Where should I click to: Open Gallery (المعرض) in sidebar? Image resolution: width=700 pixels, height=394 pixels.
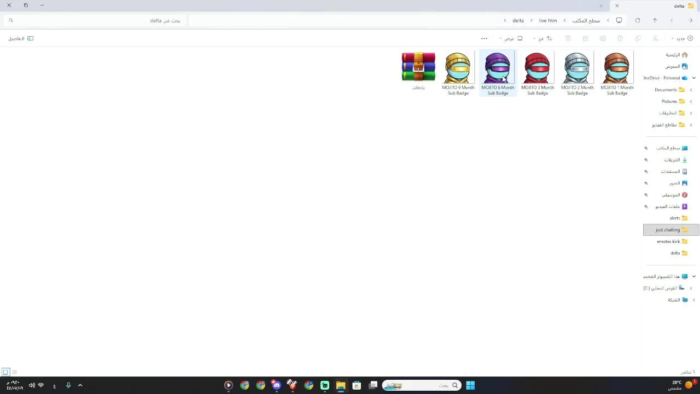pyautogui.click(x=676, y=66)
